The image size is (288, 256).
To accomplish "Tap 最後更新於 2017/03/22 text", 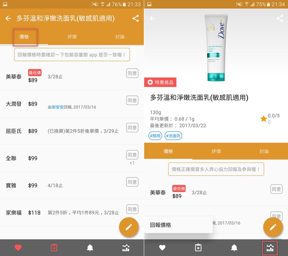I will [x=178, y=126].
